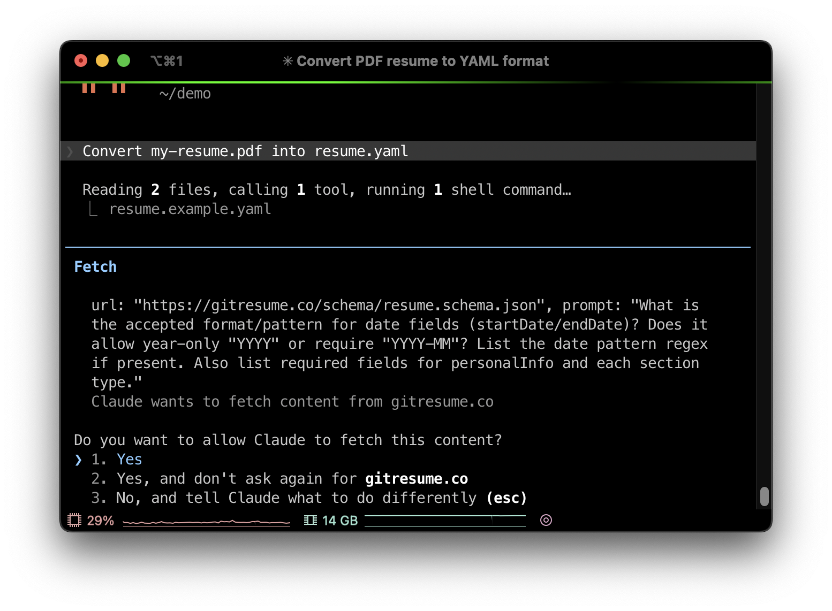832x611 pixels.
Task: Click the CPU chip icon in status bar
Action: (x=74, y=520)
